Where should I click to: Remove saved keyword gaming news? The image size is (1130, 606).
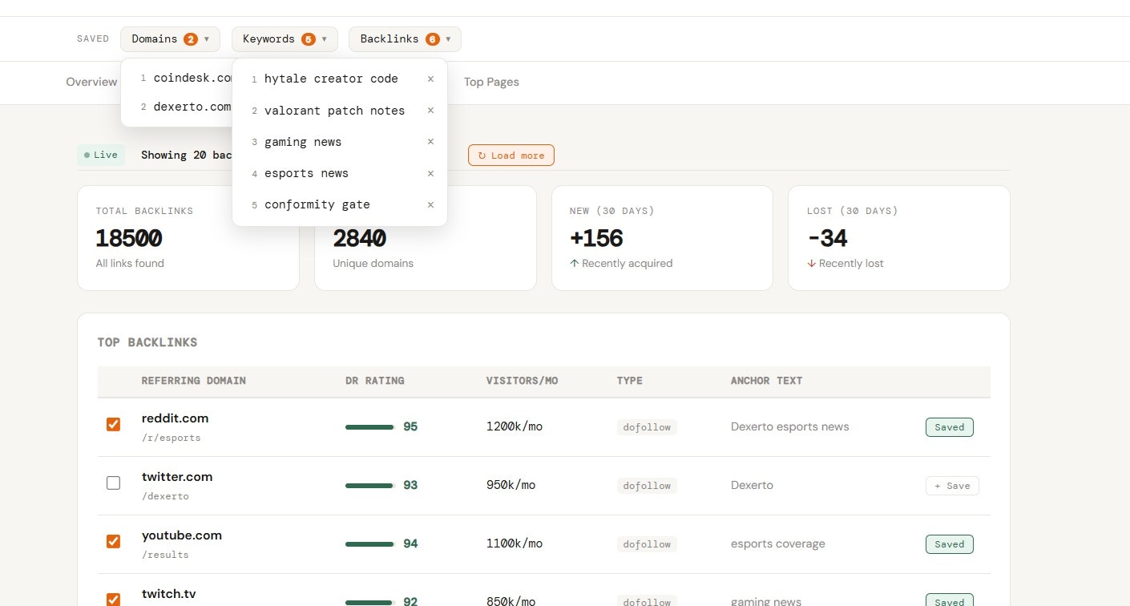pos(430,142)
